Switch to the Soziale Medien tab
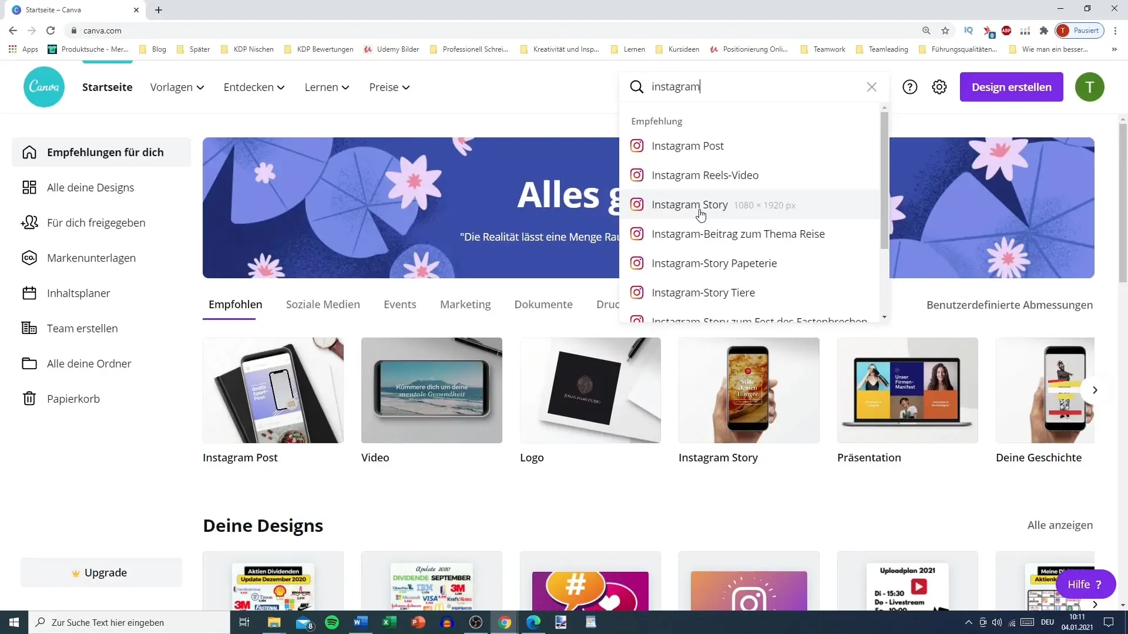The width and height of the screenshot is (1128, 634). pos(323,304)
